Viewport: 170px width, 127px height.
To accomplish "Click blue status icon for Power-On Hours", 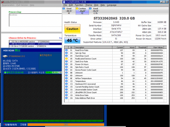I will 67,64.
